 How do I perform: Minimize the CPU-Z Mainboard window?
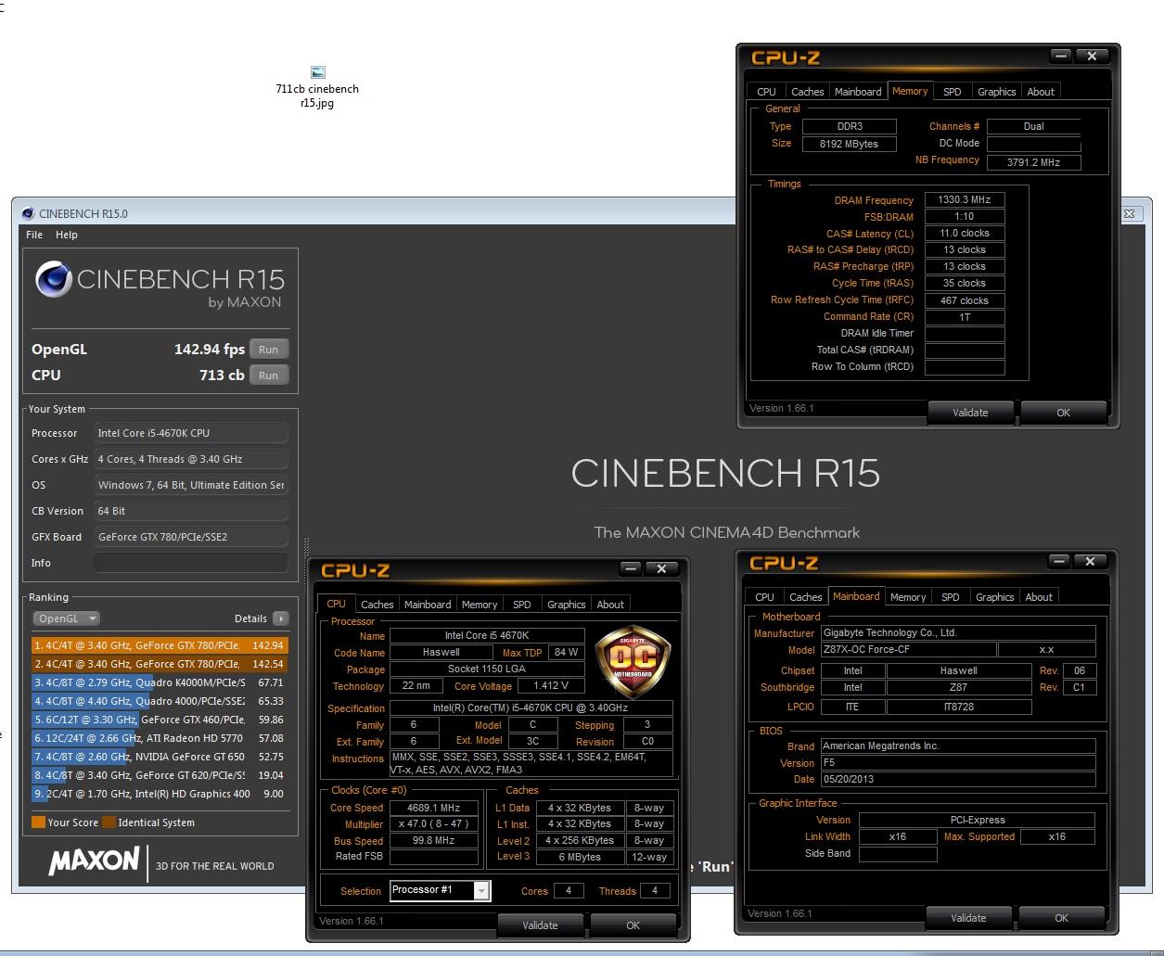click(x=1059, y=562)
